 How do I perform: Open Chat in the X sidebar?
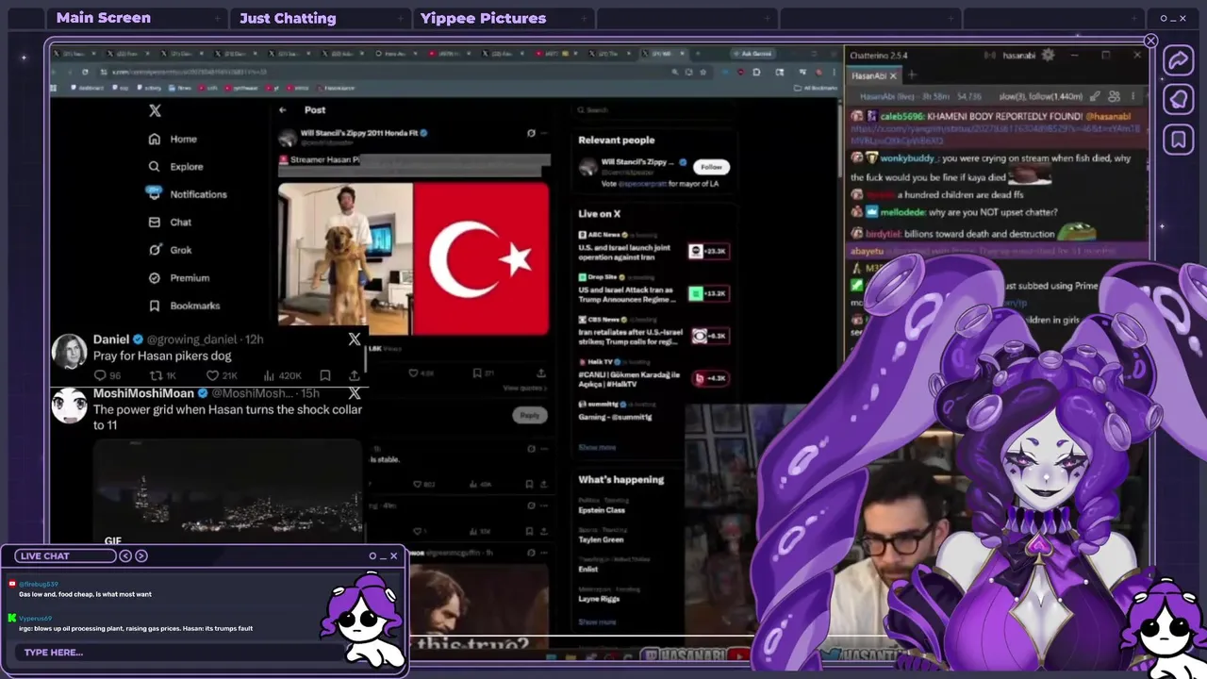click(170, 222)
